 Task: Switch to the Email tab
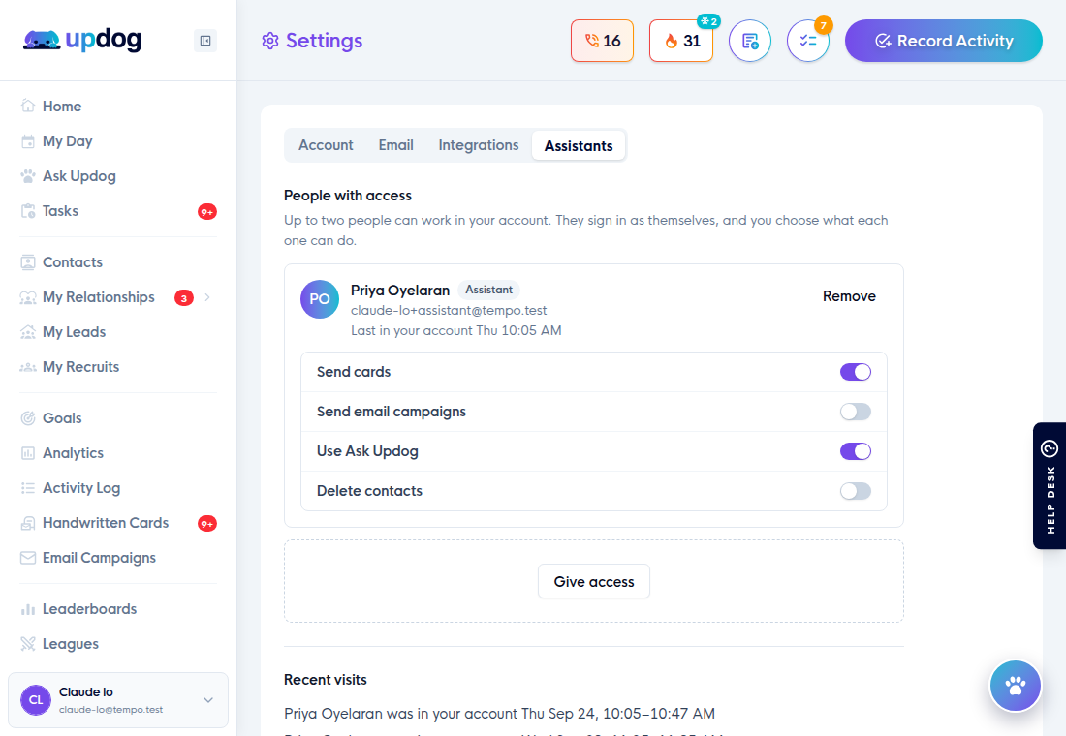point(395,145)
